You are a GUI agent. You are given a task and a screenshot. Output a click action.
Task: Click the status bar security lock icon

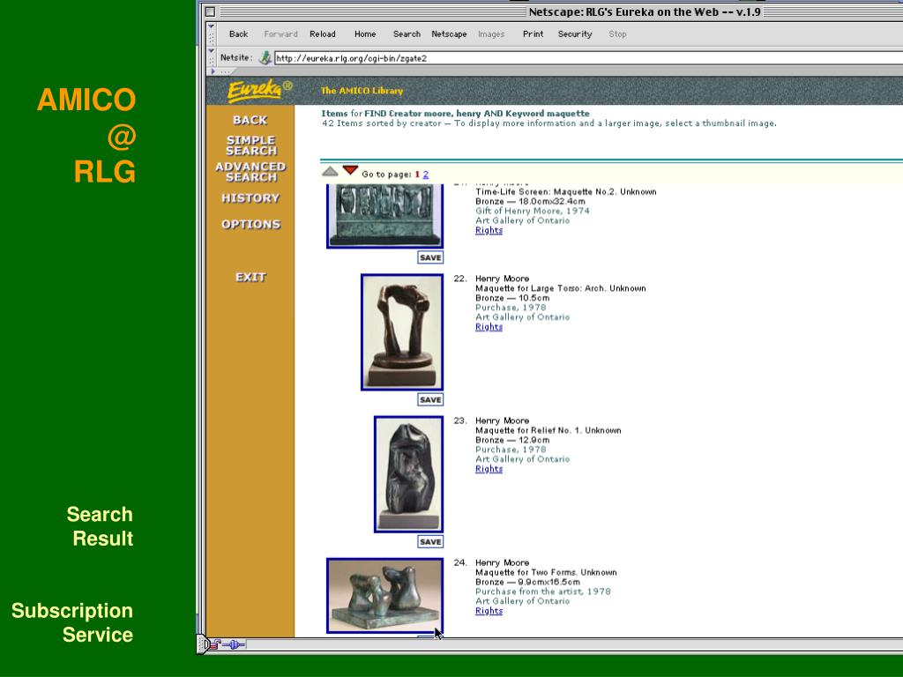215,644
